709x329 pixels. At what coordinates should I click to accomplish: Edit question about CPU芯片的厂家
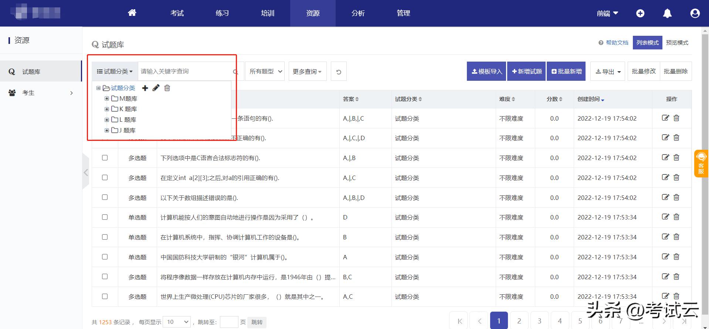pyautogui.click(x=665, y=296)
